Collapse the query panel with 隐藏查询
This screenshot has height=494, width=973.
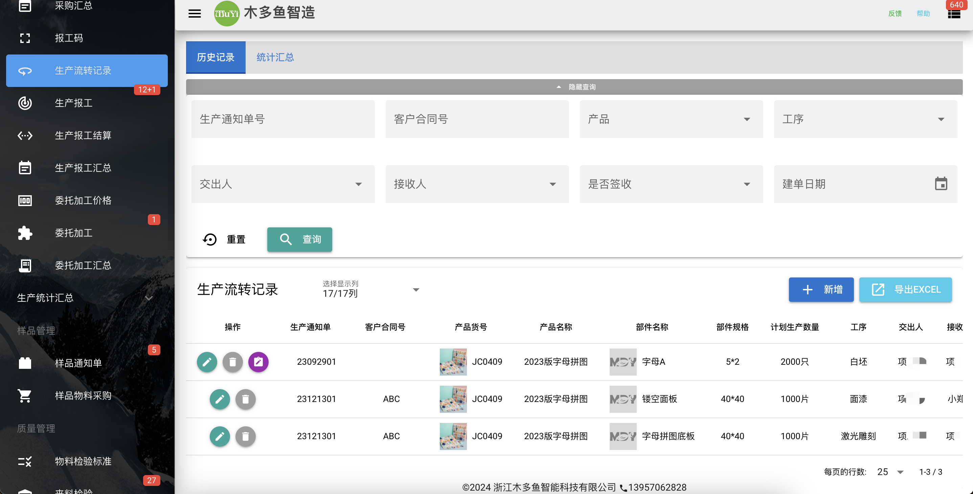click(574, 87)
